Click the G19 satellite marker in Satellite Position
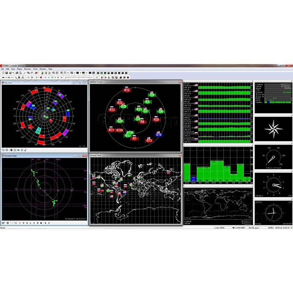Screen dimensions: 293x293 point(159,135)
